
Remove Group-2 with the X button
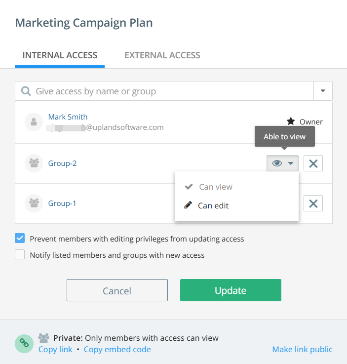313,163
